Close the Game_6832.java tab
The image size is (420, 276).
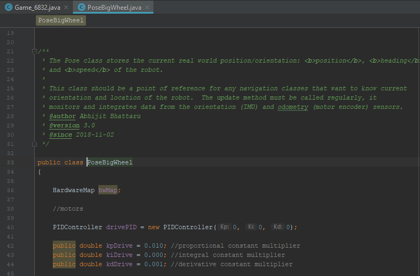click(x=66, y=8)
